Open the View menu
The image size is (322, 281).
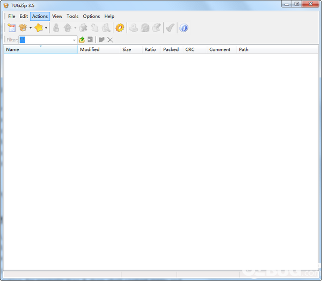(x=57, y=16)
